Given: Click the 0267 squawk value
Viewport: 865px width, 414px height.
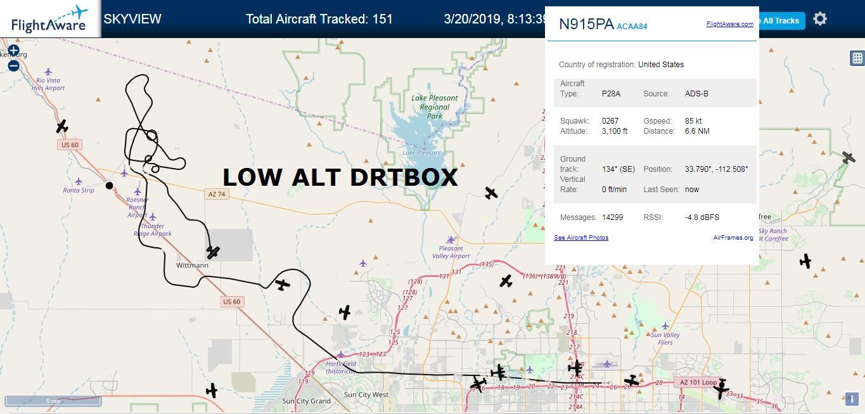Looking at the screenshot, I should 610,121.
